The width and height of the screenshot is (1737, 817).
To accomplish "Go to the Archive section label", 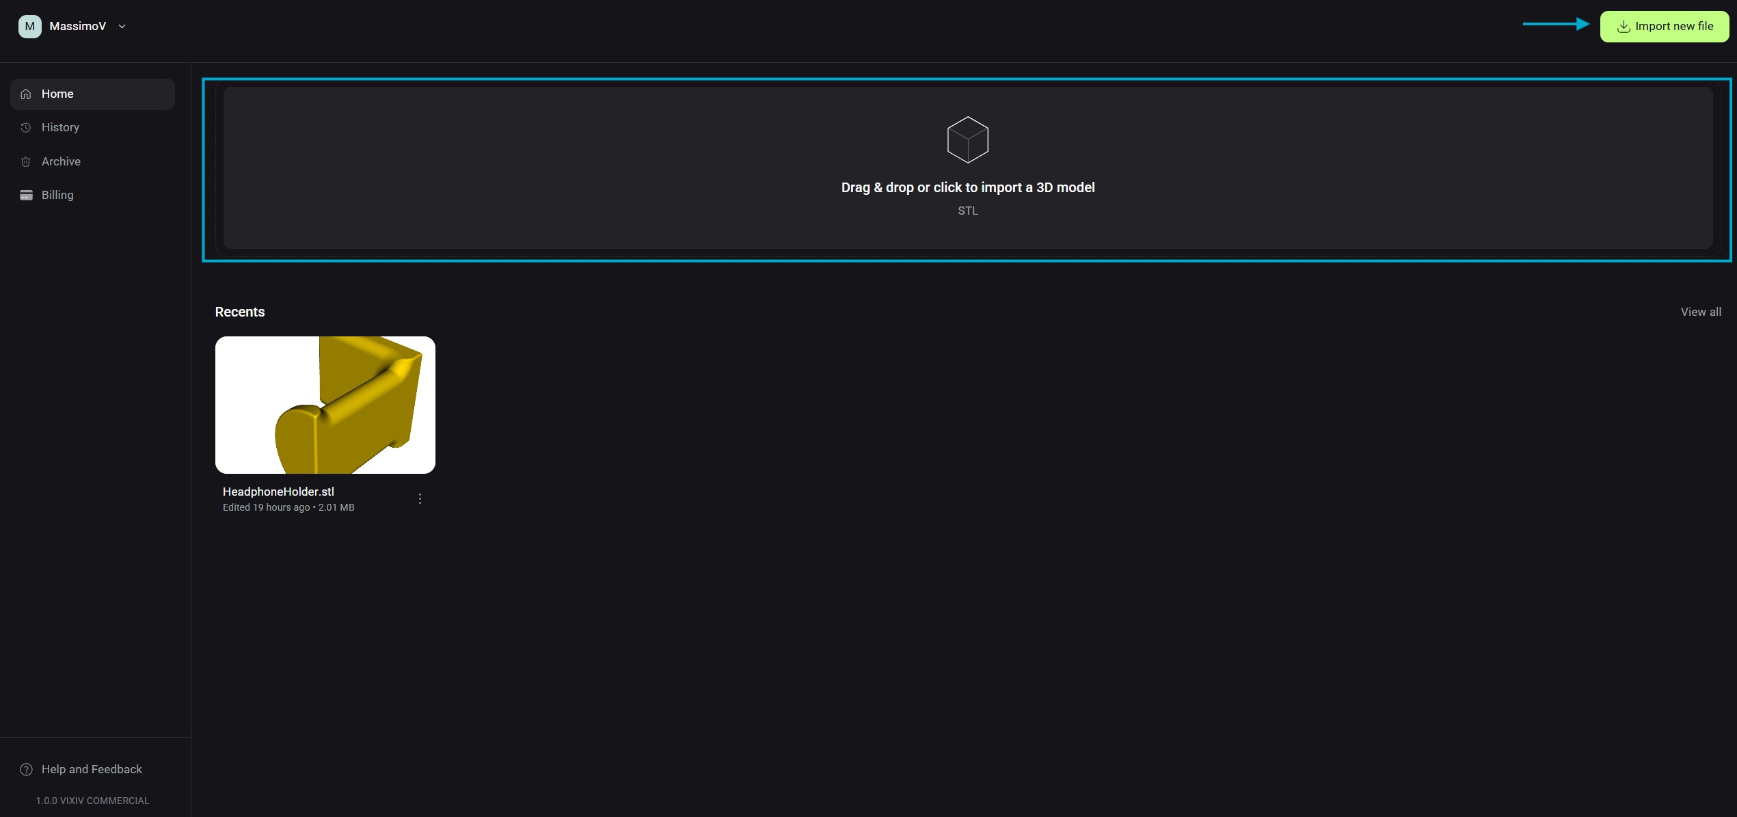I will [61, 162].
